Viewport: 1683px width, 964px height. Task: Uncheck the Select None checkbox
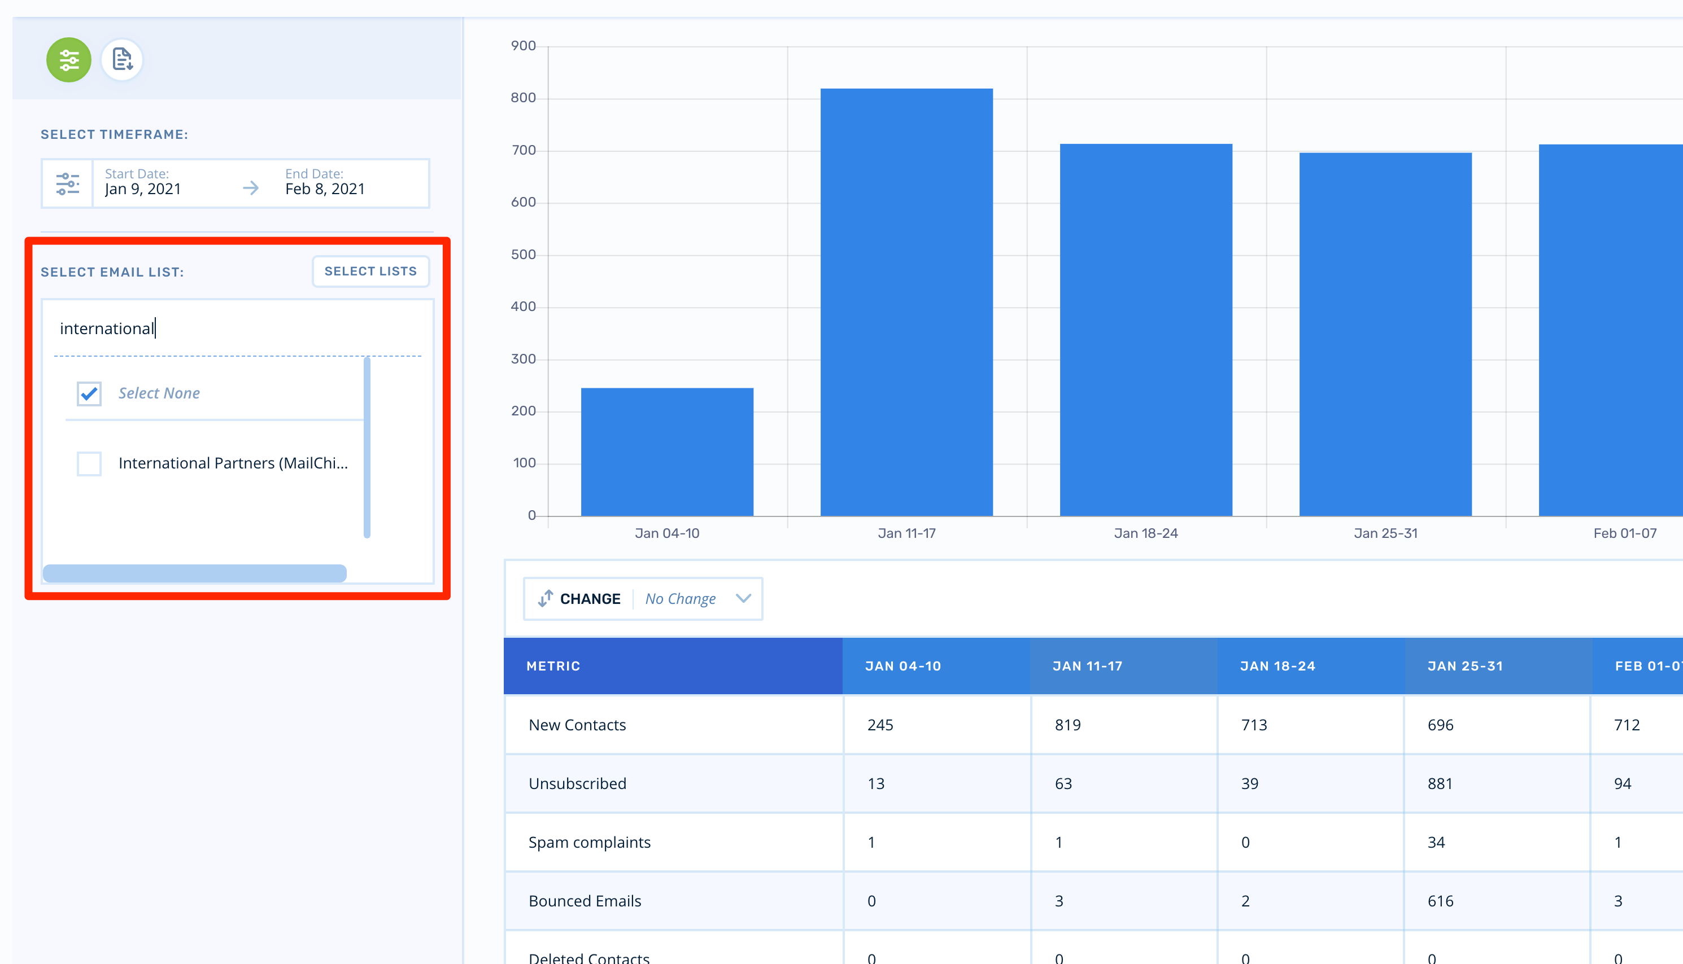coord(89,394)
